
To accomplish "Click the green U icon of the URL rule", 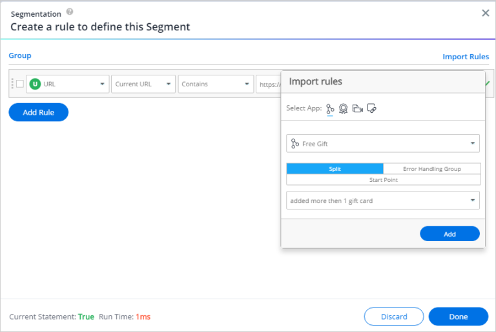I will (x=35, y=84).
